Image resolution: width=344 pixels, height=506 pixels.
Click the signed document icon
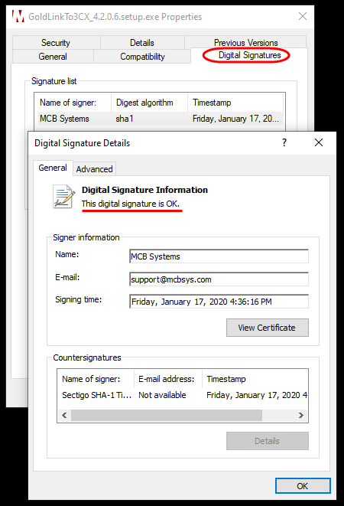pyautogui.click(x=64, y=197)
